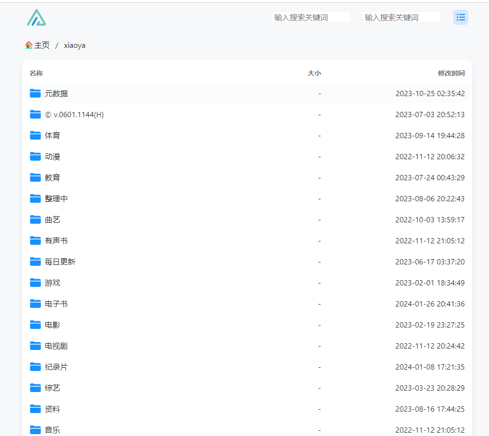The width and height of the screenshot is (489, 436).
Task: Click folder icon of 纪录片
Action: (x=35, y=367)
